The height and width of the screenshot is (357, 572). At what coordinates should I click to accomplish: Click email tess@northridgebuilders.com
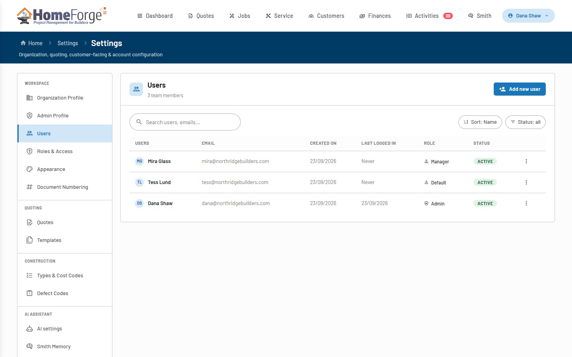[x=235, y=182]
